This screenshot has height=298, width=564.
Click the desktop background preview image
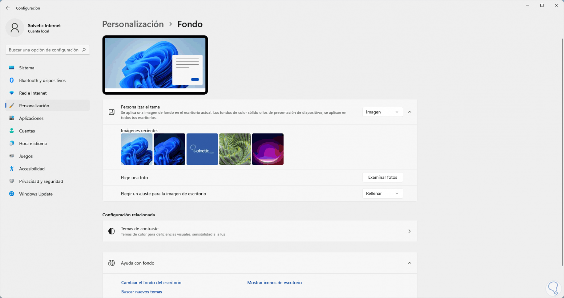(155, 65)
